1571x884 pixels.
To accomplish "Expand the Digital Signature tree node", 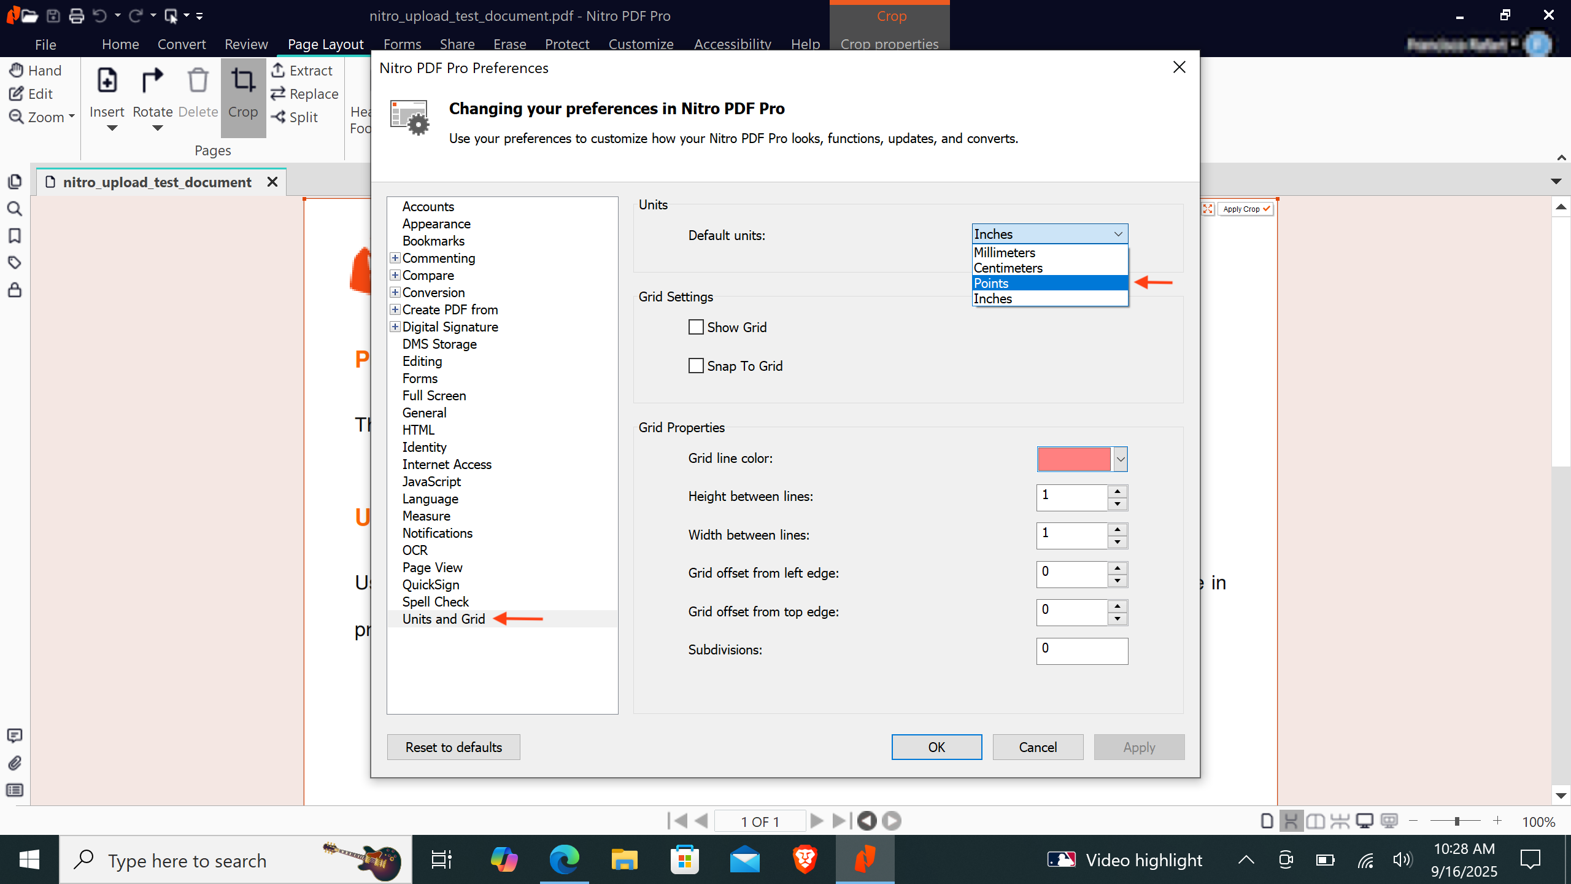I will 395,327.
